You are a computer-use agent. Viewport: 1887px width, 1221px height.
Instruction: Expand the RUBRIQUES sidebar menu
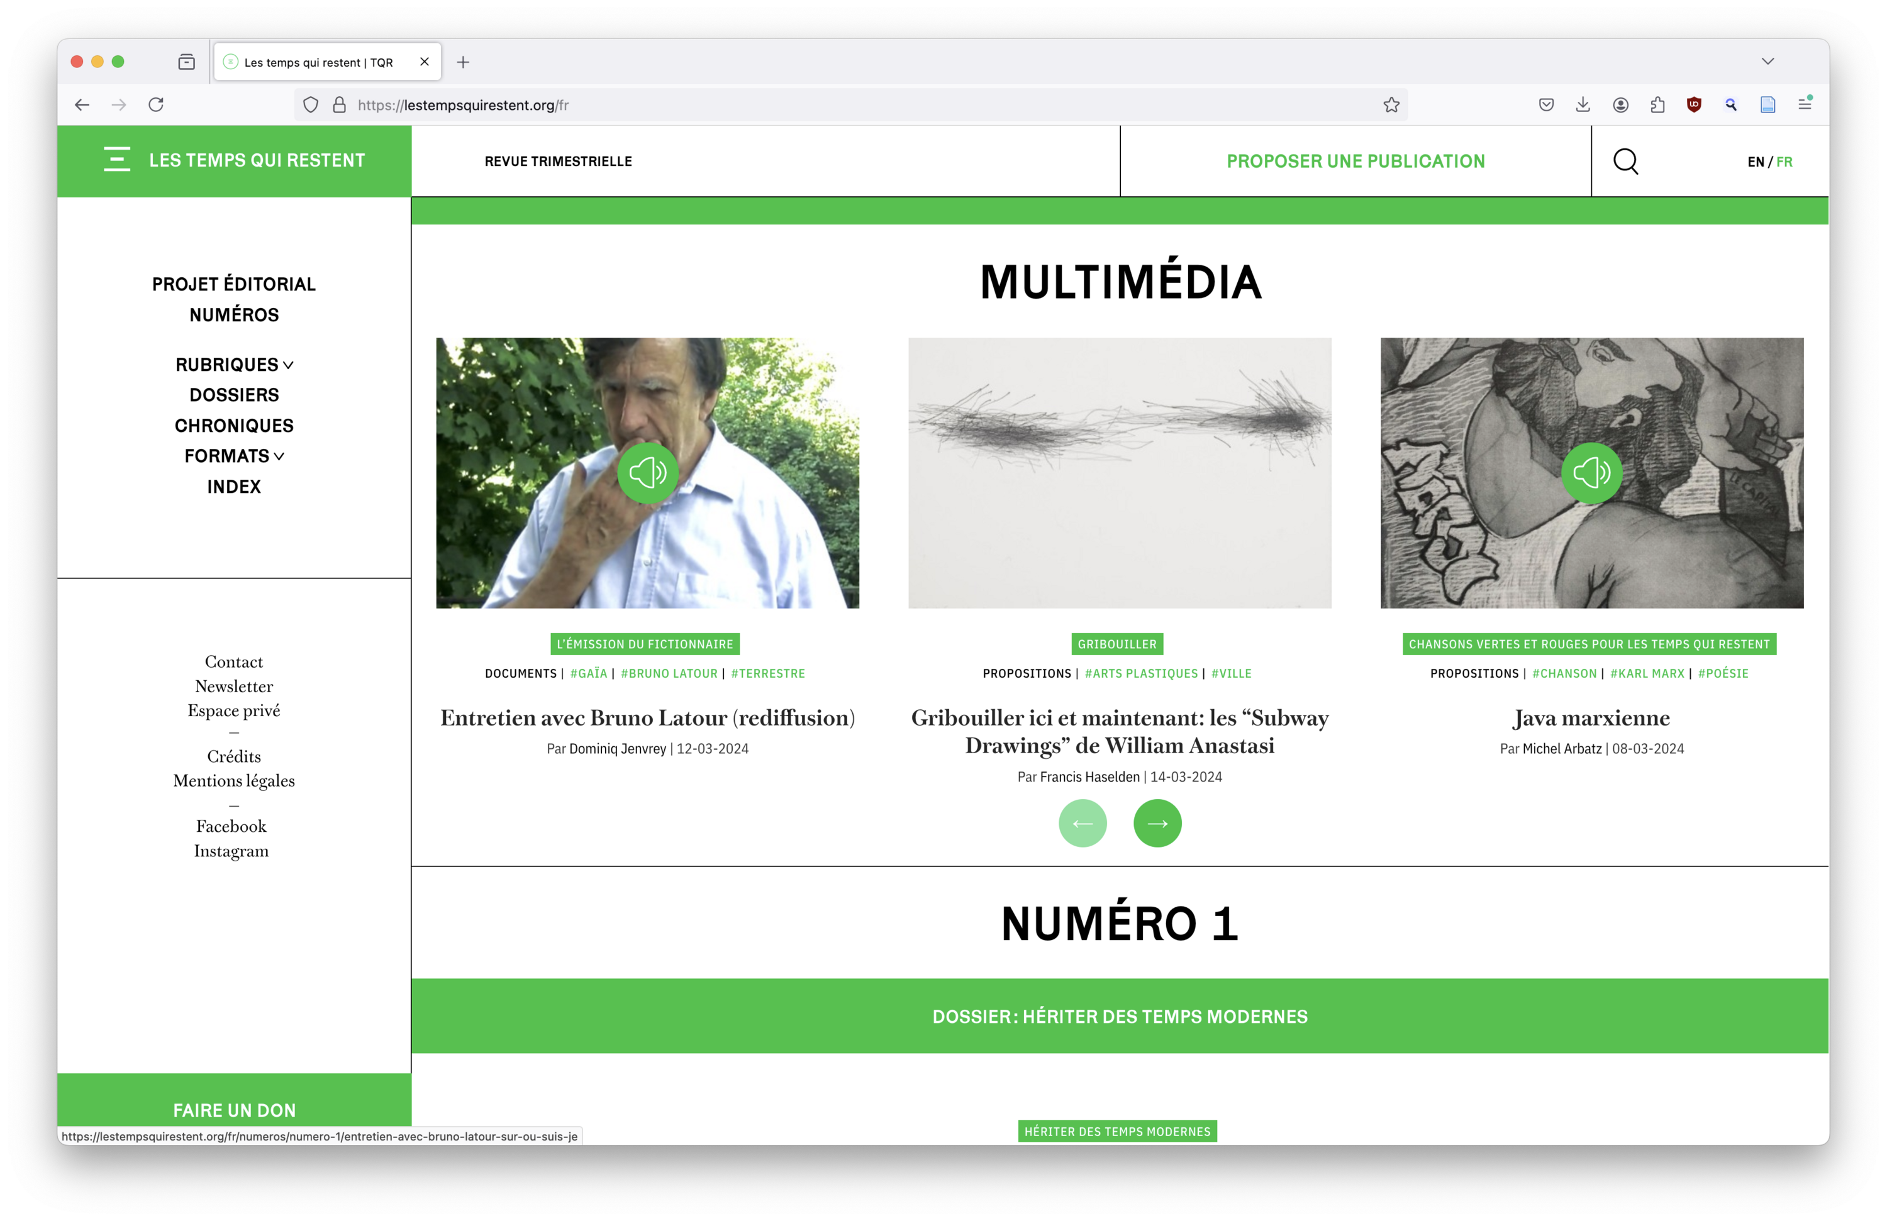click(x=234, y=365)
